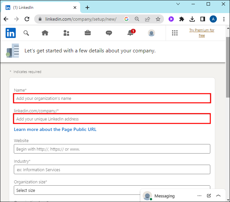Open the Chrome three-dot menu

coord(224,19)
